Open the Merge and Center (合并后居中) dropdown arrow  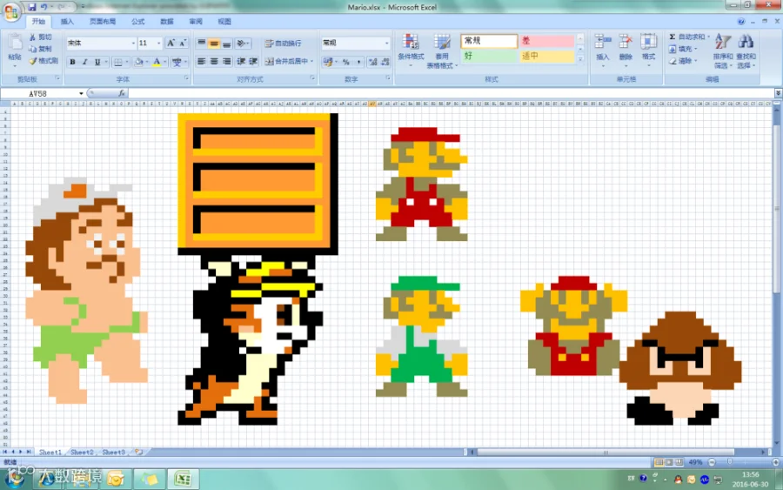pyautogui.click(x=312, y=62)
